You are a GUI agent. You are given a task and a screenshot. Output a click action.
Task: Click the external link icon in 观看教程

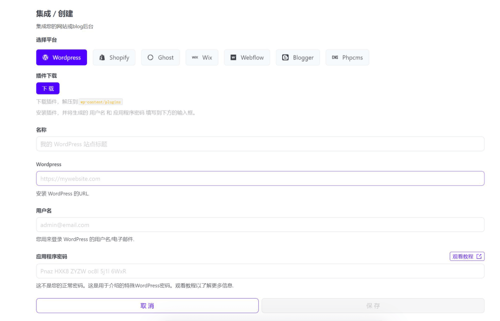point(479,256)
